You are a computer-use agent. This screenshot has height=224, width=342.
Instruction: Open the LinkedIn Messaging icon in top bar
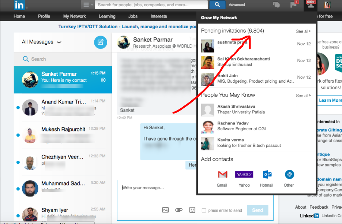coord(276,5)
